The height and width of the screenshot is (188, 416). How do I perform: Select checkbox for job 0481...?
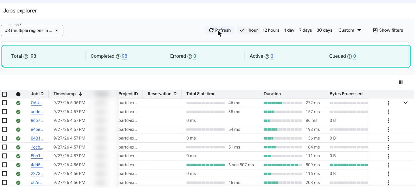pyautogui.click(x=4, y=138)
